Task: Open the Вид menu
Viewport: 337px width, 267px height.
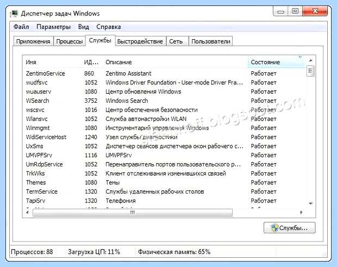Action: (x=83, y=27)
